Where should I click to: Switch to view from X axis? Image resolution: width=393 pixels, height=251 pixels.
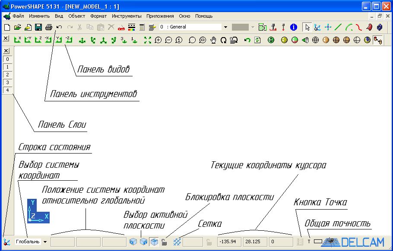(18, 40)
